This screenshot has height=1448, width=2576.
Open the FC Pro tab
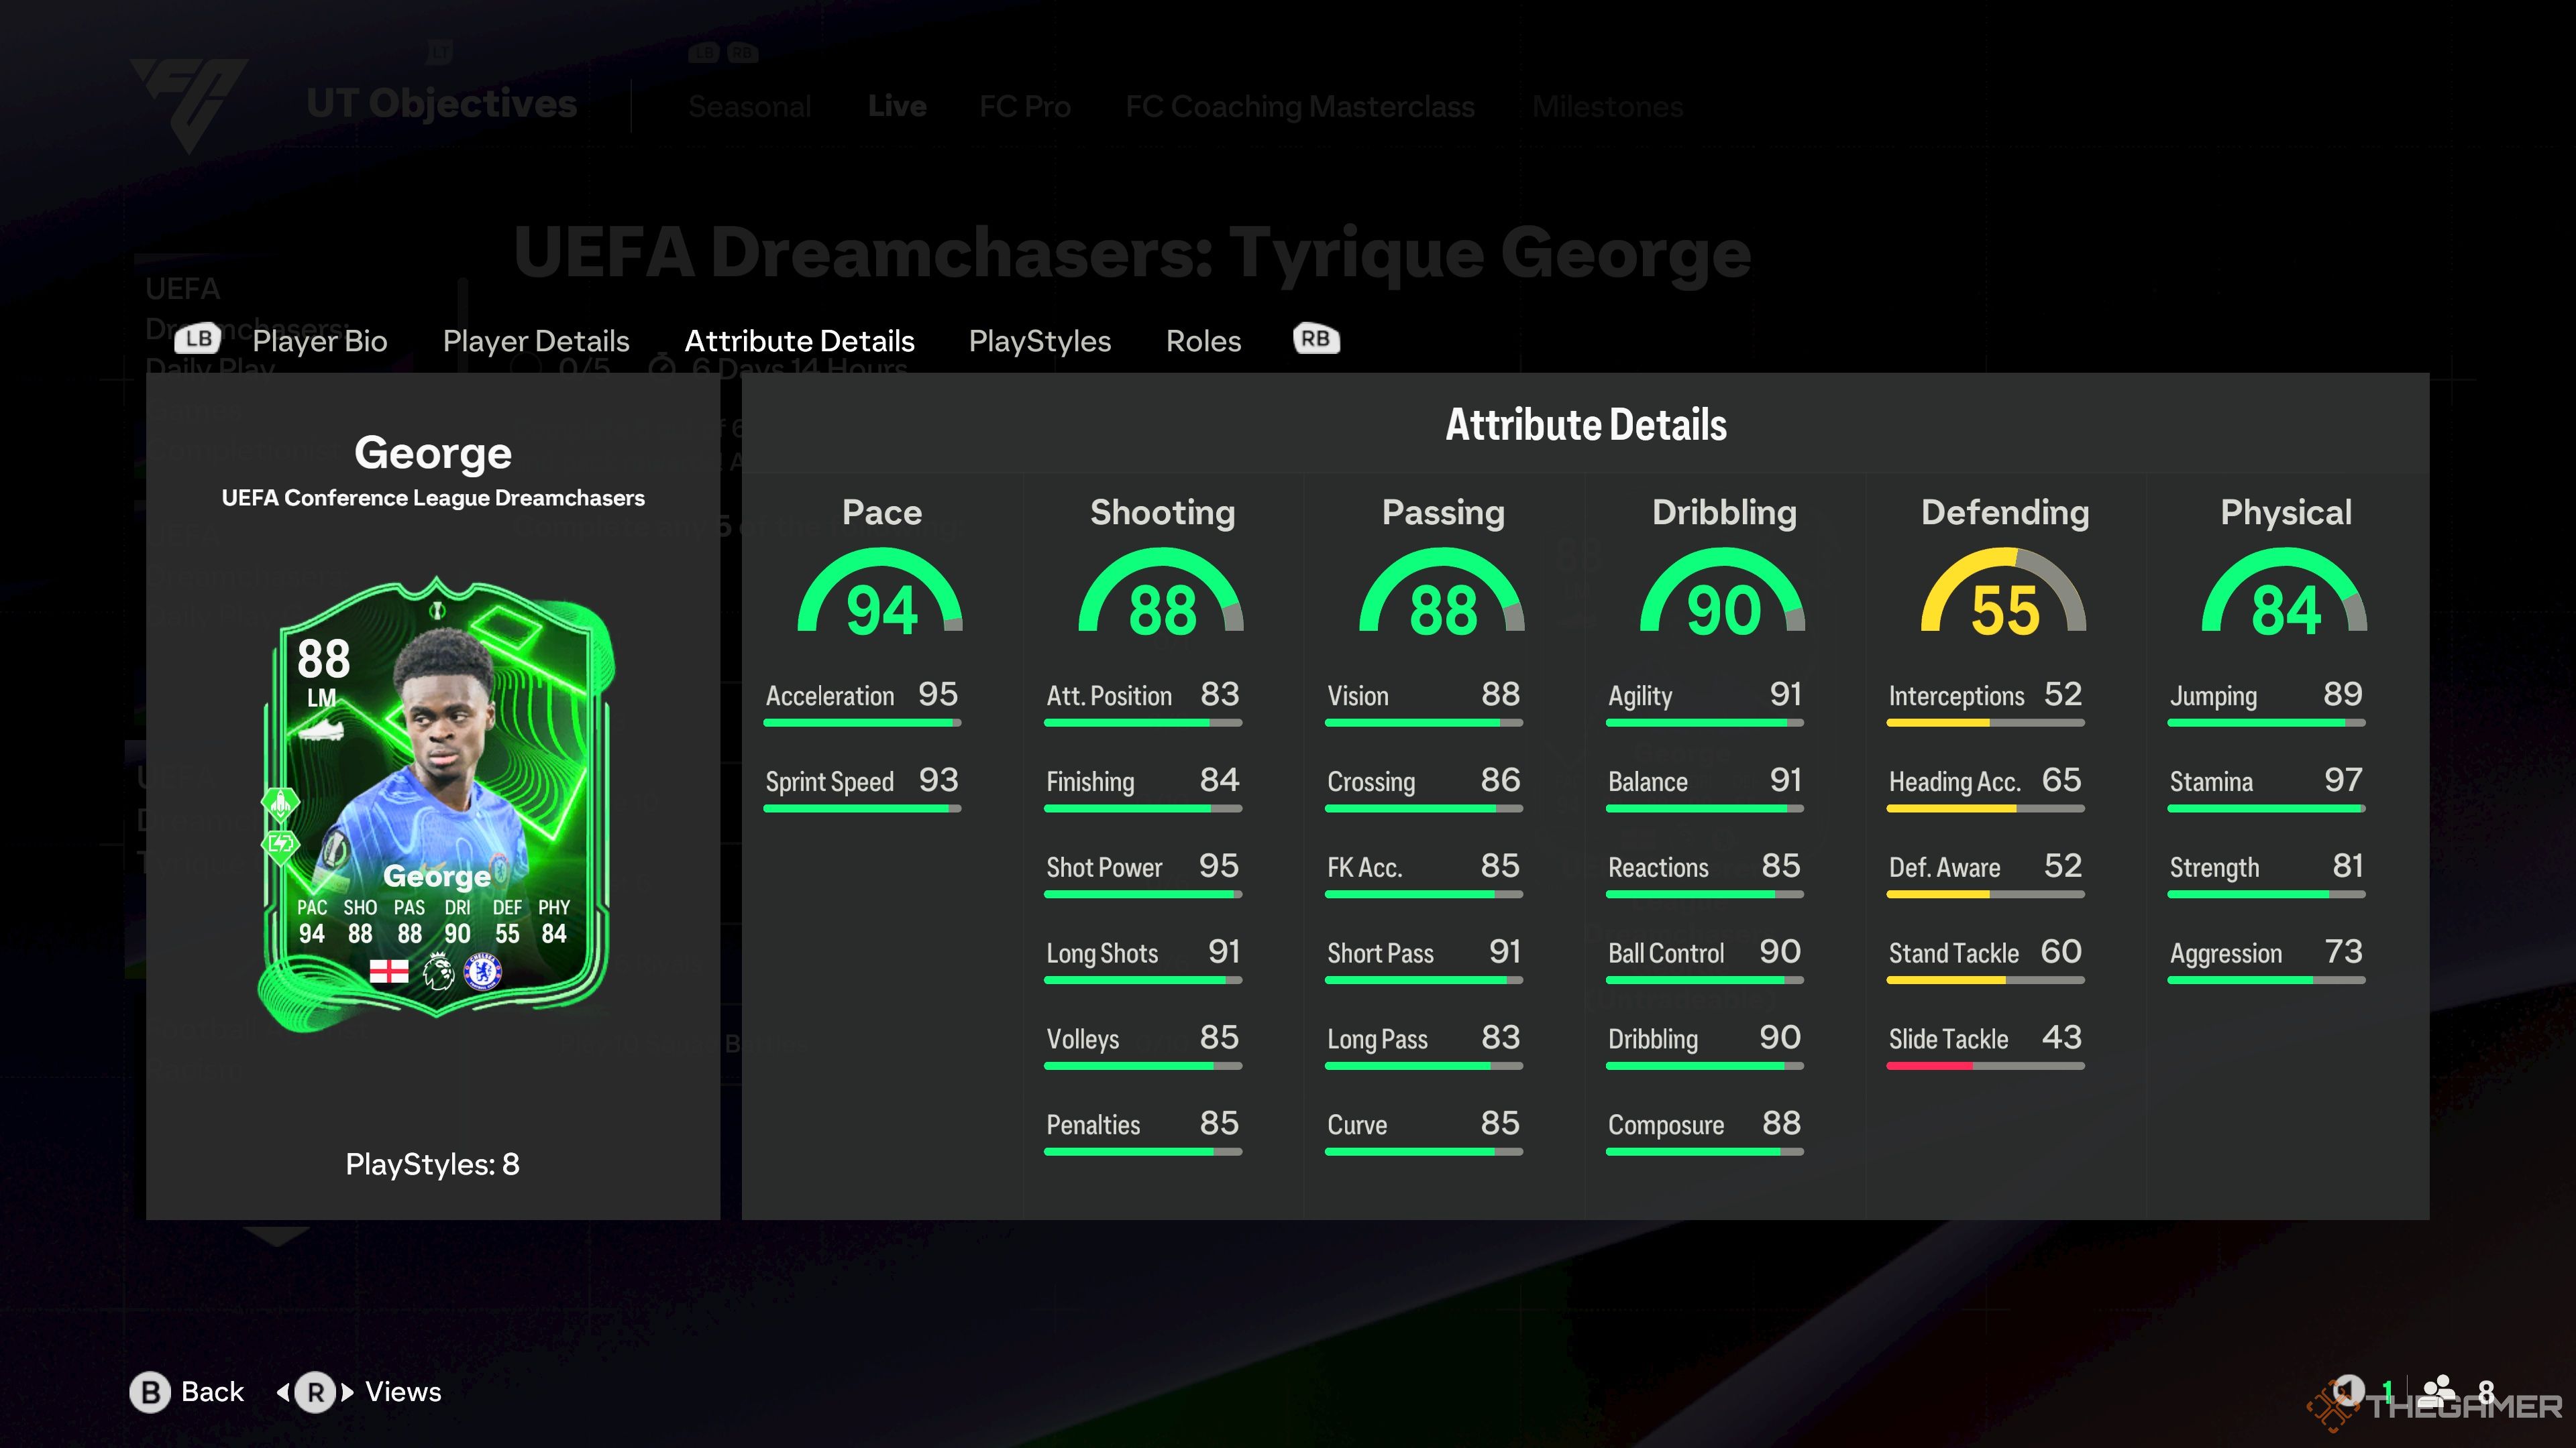pos(1025,106)
